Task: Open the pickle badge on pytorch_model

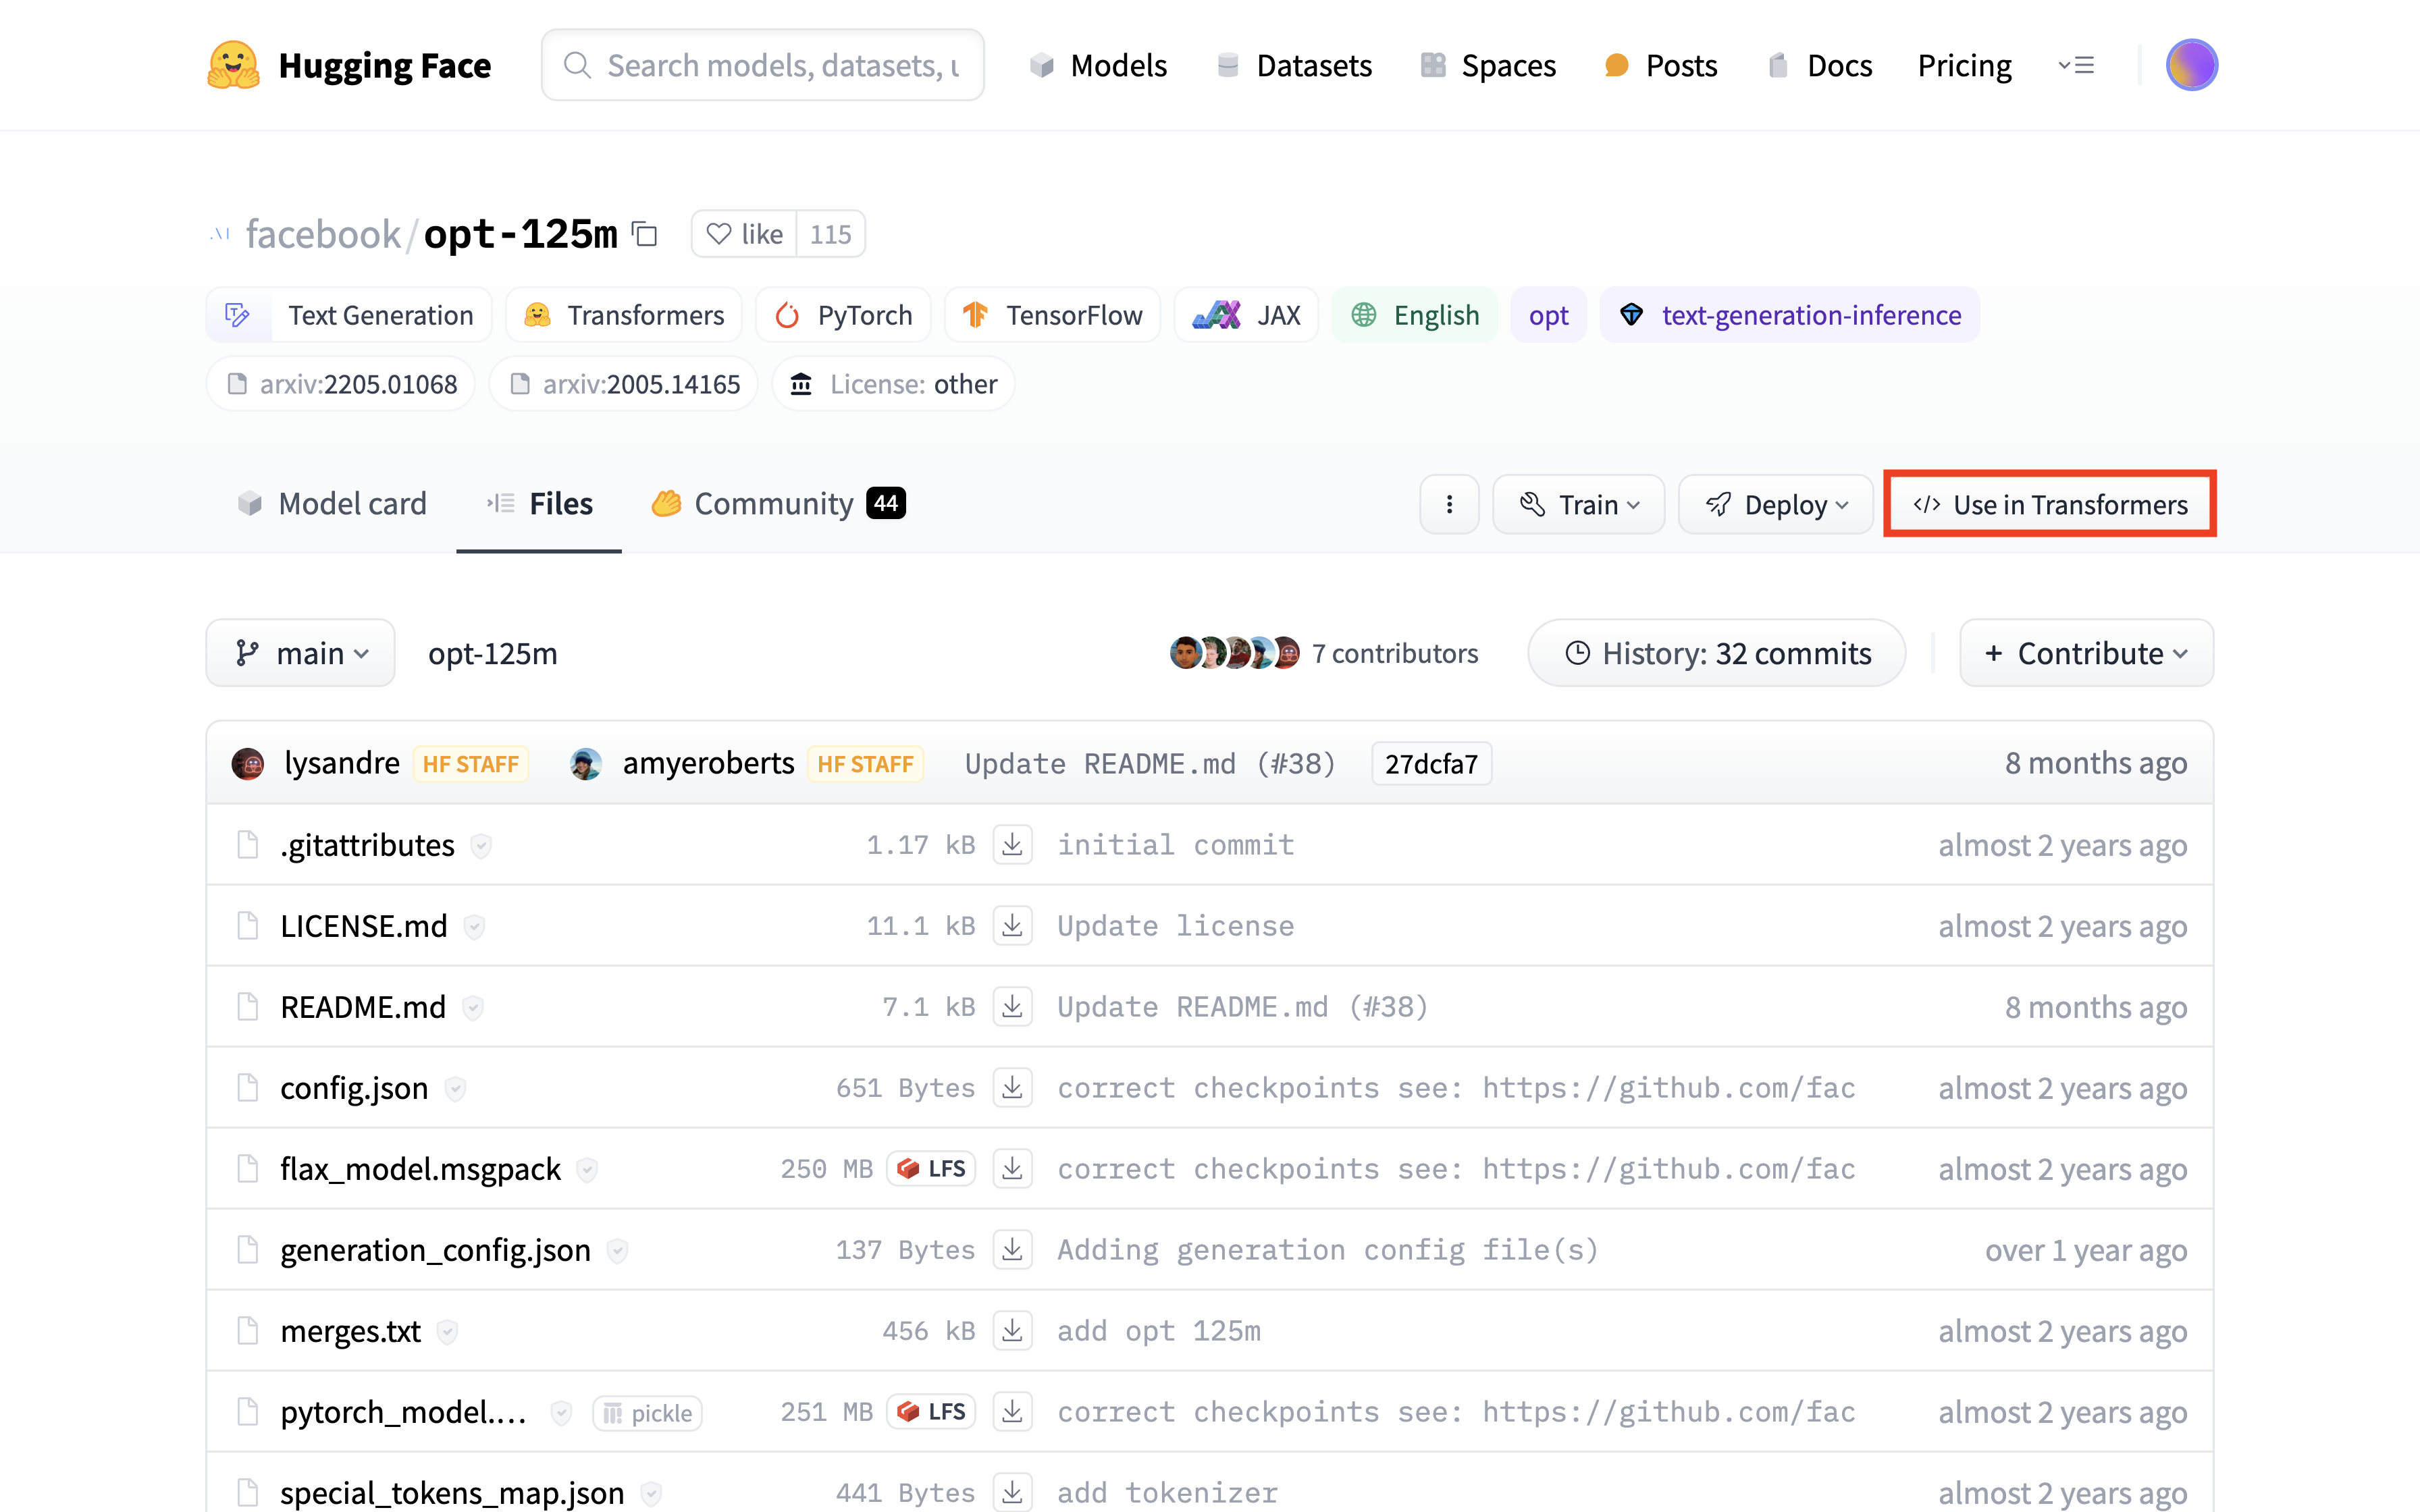Action: pos(647,1413)
